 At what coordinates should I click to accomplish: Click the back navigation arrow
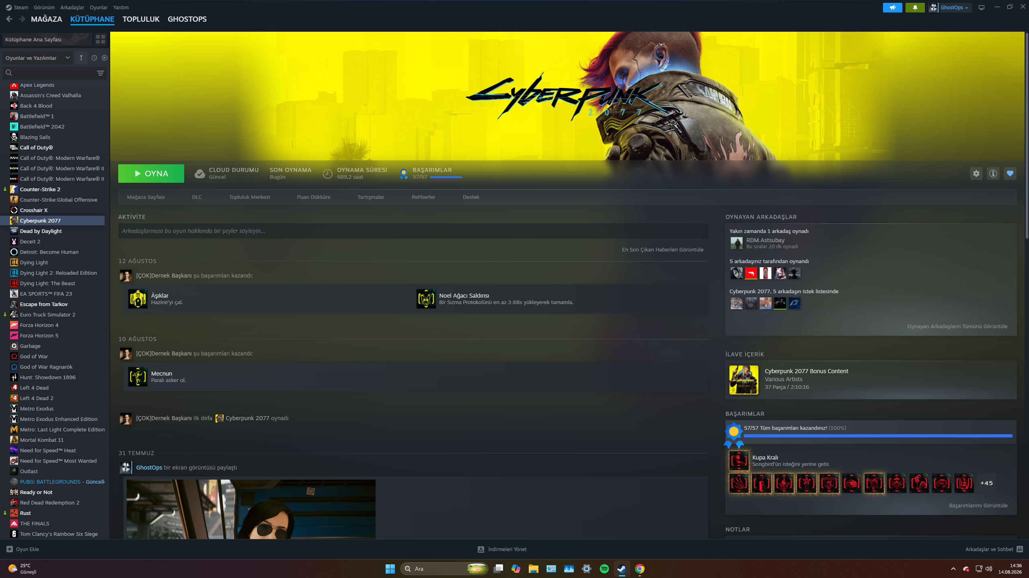tap(9, 19)
